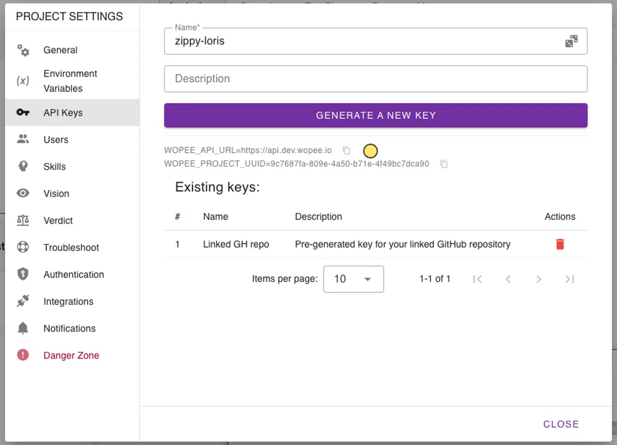
Task: Open Troubleshoot settings section
Action: point(72,247)
